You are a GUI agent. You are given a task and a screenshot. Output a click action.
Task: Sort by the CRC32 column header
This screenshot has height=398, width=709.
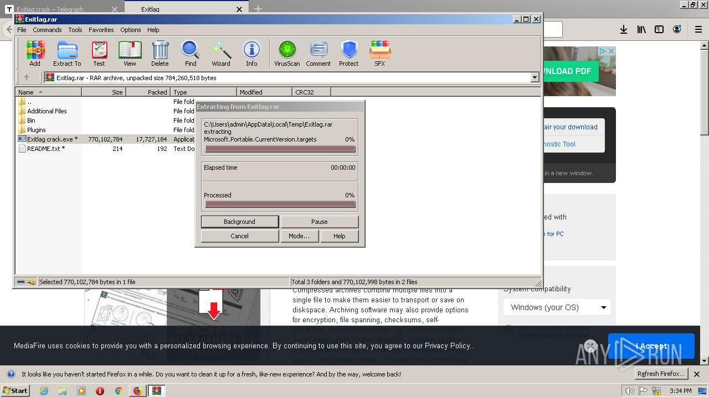tap(312, 92)
